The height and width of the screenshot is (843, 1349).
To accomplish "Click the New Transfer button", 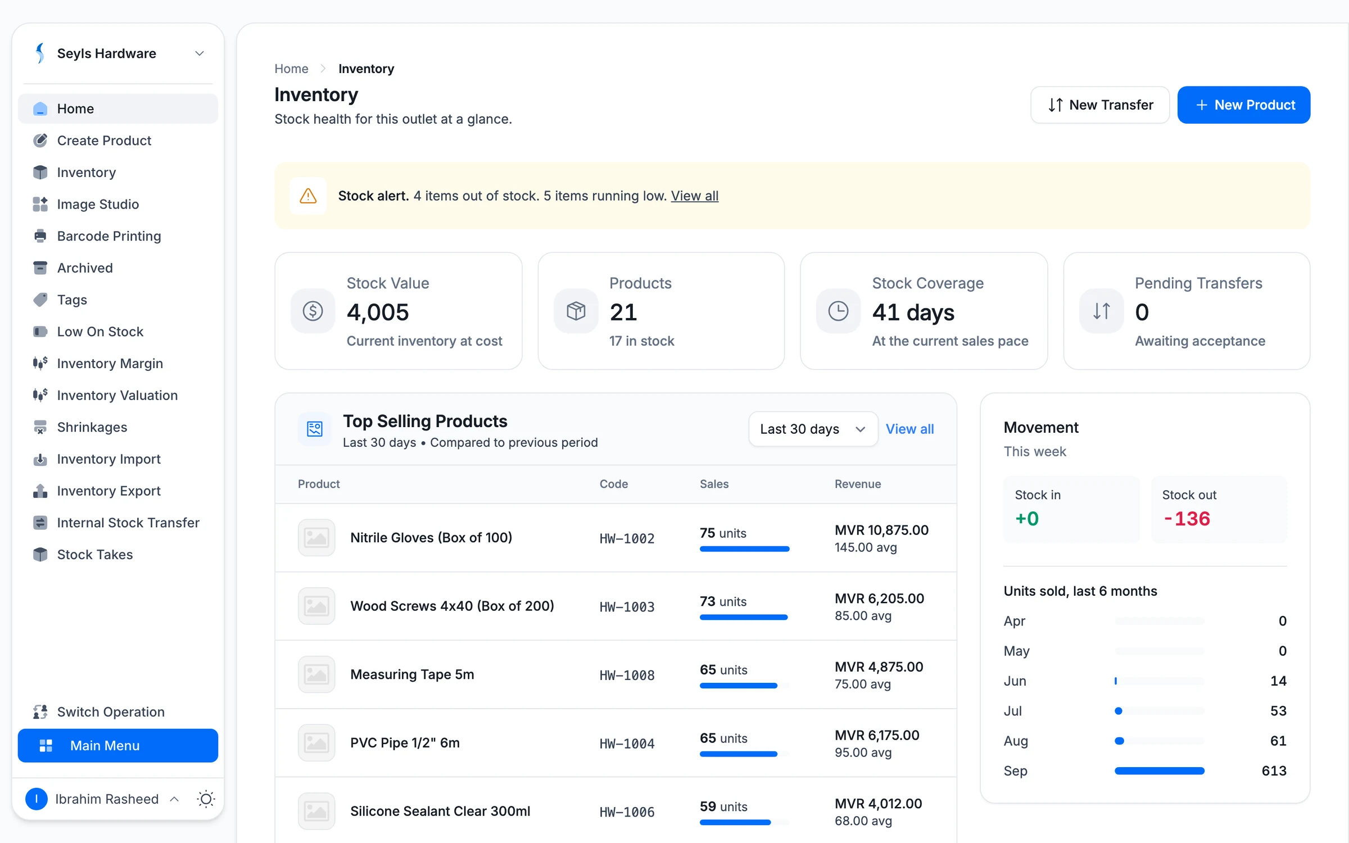I will [x=1100, y=105].
